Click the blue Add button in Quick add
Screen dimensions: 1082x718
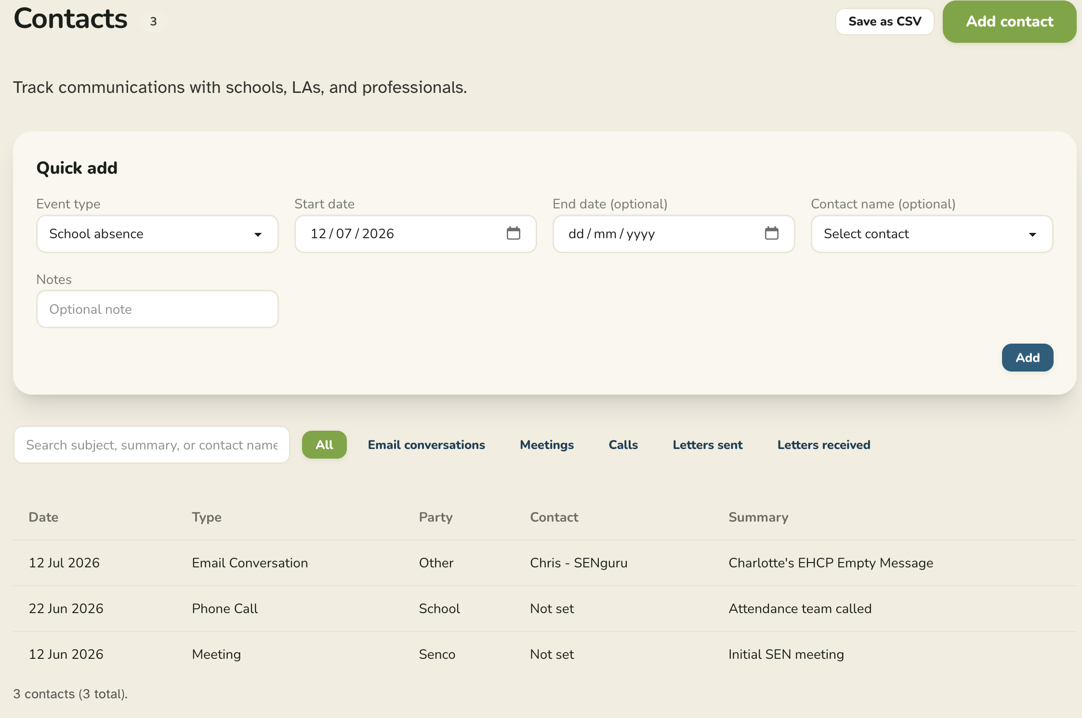1028,358
